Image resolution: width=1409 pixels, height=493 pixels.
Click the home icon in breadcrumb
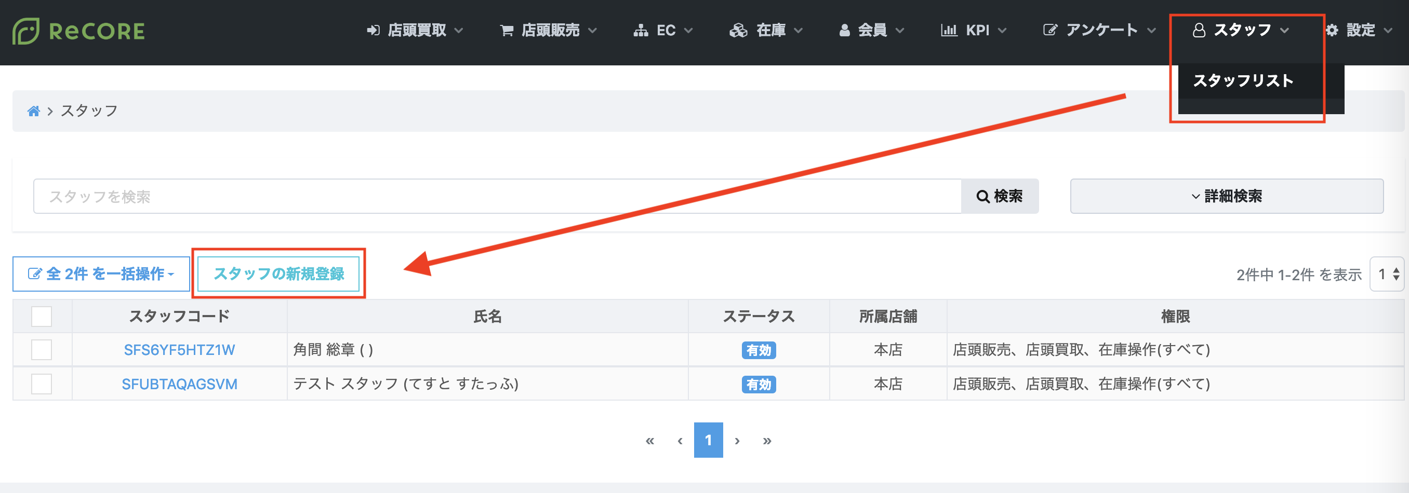coord(33,112)
